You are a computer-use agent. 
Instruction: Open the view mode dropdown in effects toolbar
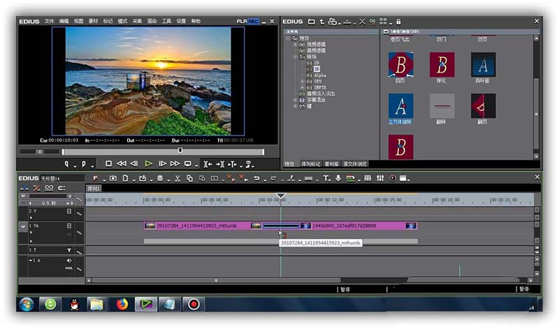click(x=385, y=22)
